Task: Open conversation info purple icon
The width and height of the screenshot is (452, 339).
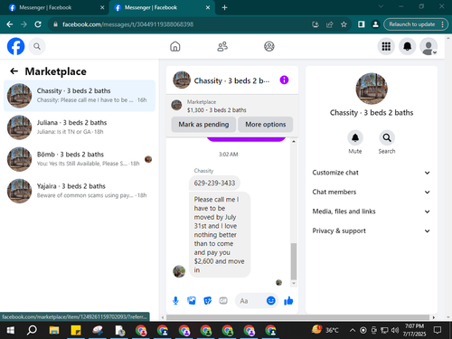Action: pyautogui.click(x=284, y=80)
